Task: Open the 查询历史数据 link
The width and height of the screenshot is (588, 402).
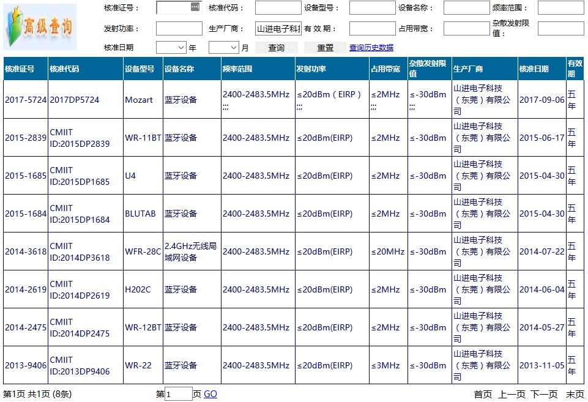Action: coord(371,48)
